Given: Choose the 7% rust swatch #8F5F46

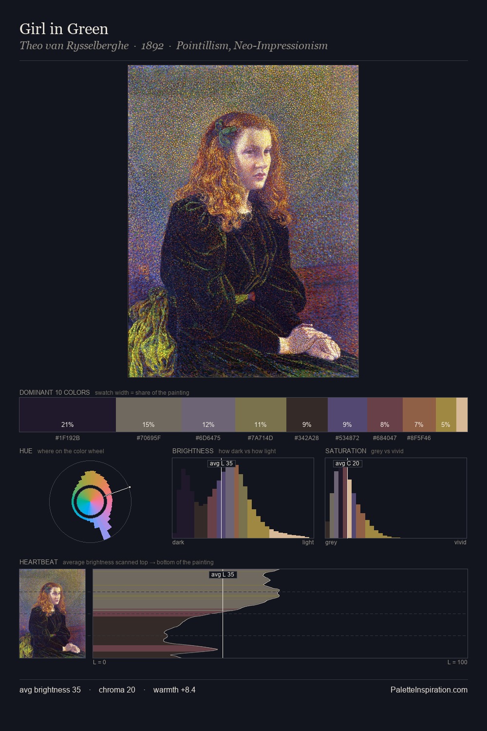Looking at the screenshot, I should [x=419, y=415].
